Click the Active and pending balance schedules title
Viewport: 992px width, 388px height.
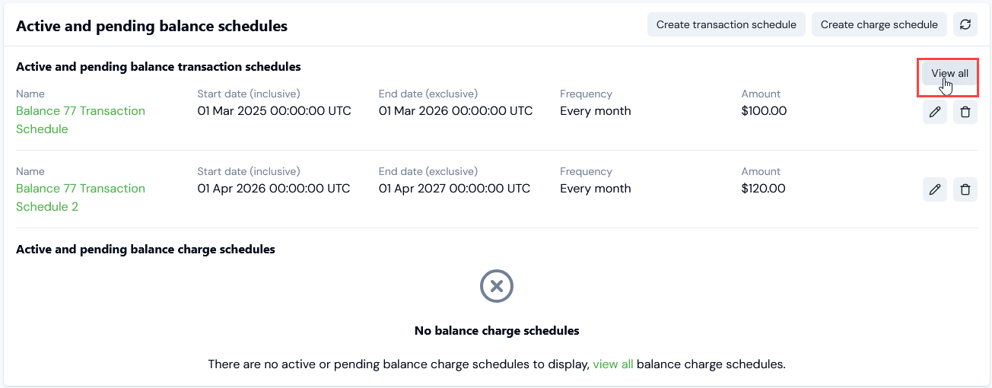151,26
